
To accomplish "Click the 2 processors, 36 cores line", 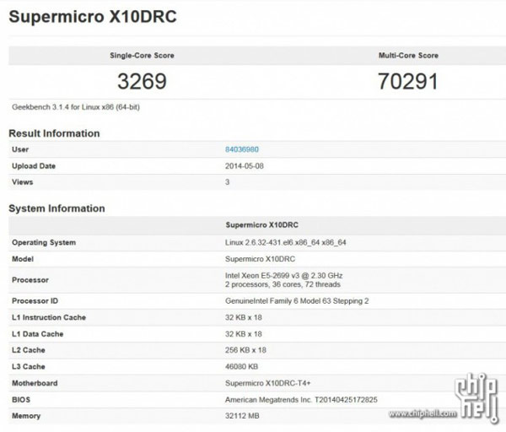I will [283, 284].
